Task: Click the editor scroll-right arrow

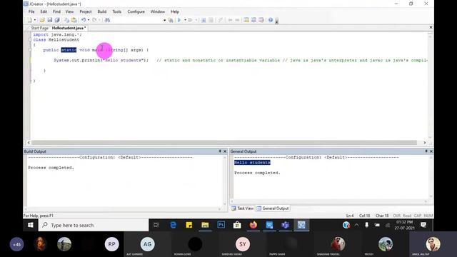Action: pos(425,143)
